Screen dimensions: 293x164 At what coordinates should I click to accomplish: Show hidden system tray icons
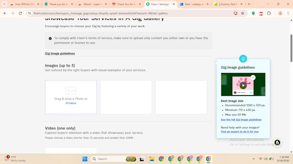tap(253, 159)
